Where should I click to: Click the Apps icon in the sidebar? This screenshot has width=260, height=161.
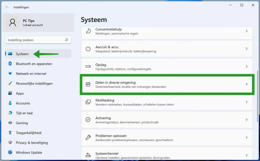[10, 93]
